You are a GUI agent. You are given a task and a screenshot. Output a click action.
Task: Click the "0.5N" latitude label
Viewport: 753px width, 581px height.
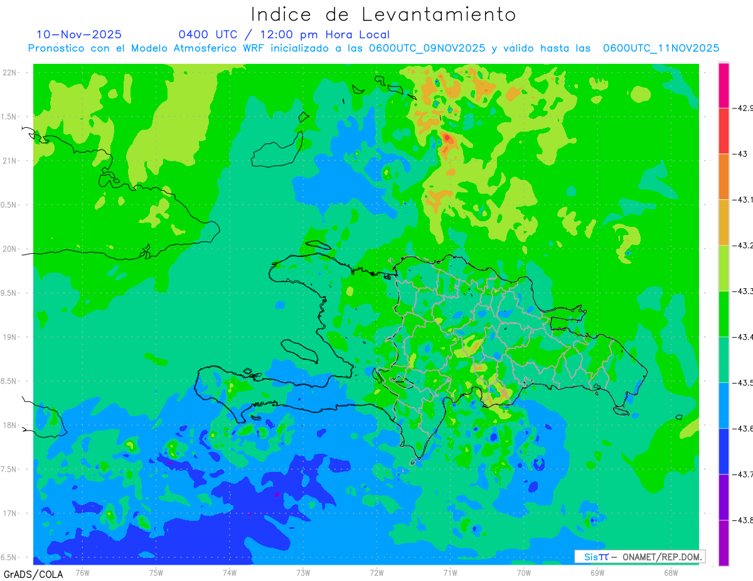click(x=9, y=205)
